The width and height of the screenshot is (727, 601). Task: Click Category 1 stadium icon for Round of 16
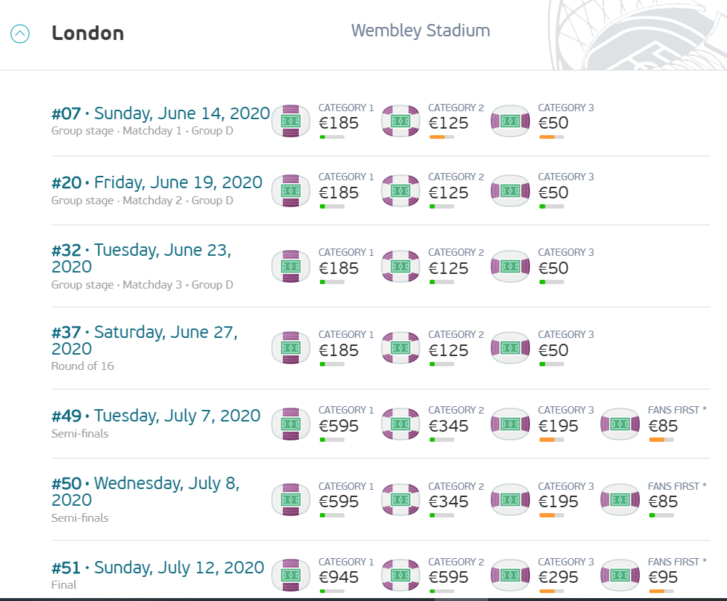click(x=291, y=348)
